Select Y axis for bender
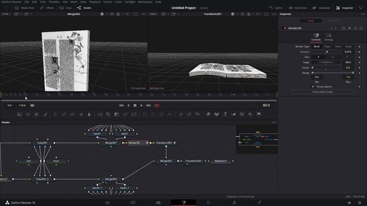367x206 pixels. [x=333, y=57]
